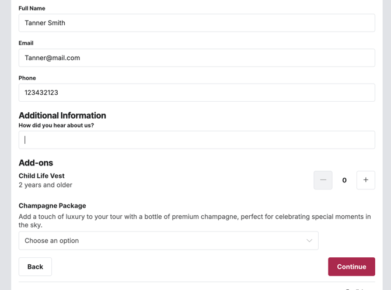The image size is (391, 290).
Task: Click the 'Add-ons' section heading
Action: click(x=36, y=163)
